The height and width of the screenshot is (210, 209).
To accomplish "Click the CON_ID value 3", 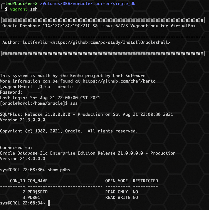I will 24,198.
